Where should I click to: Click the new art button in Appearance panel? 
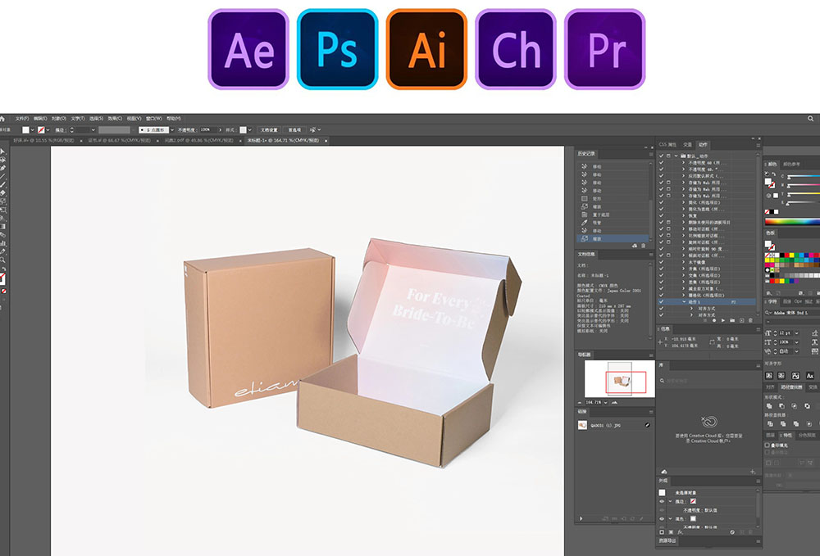[x=662, y=532]
